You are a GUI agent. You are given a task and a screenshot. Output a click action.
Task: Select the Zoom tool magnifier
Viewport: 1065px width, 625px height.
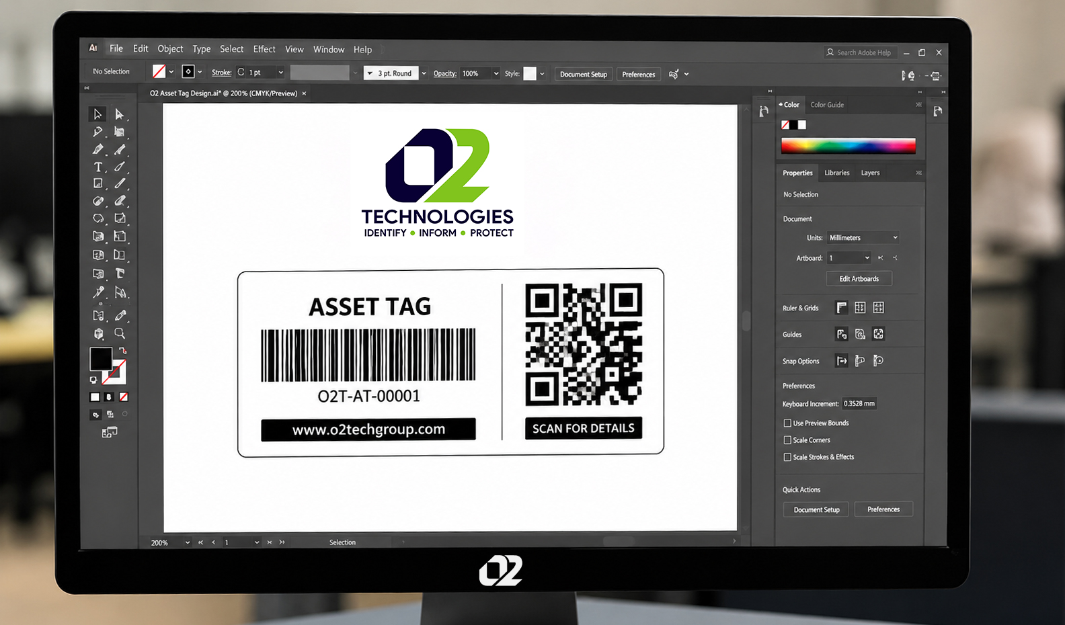click(x=120, y=333)
